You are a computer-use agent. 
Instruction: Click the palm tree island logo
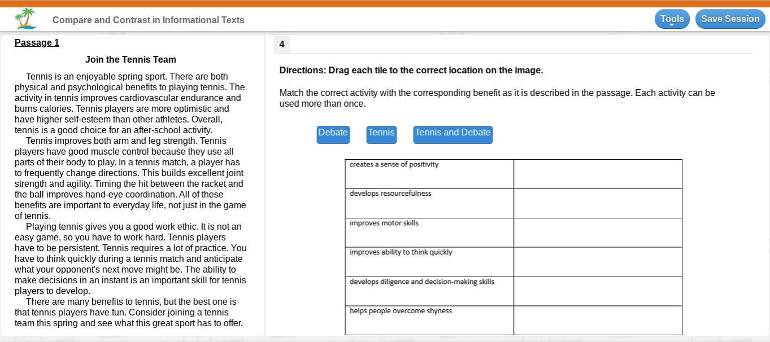click(x=26, y=19)
